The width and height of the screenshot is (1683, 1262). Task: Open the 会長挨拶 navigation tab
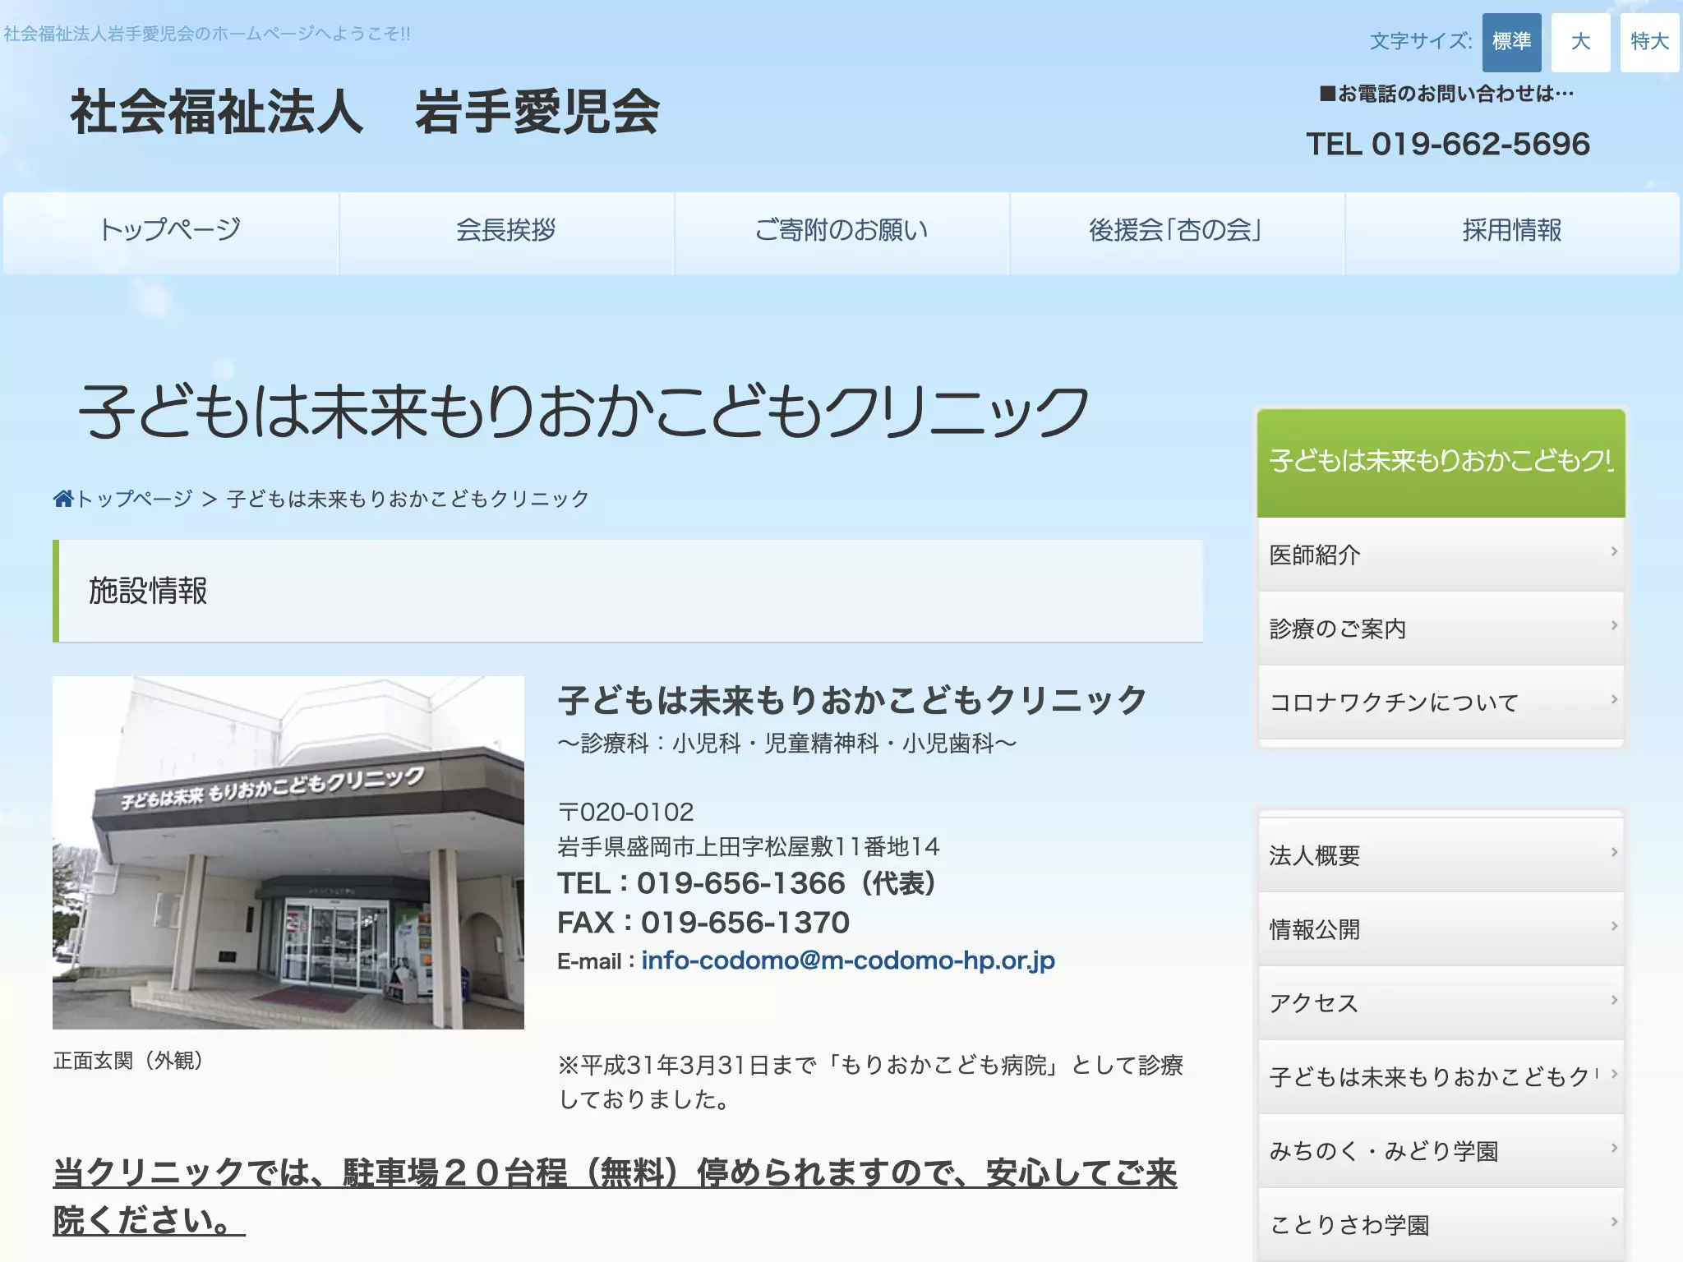click(x=506, y=233)
